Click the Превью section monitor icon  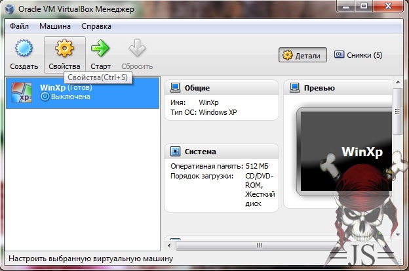click(295, 88)
